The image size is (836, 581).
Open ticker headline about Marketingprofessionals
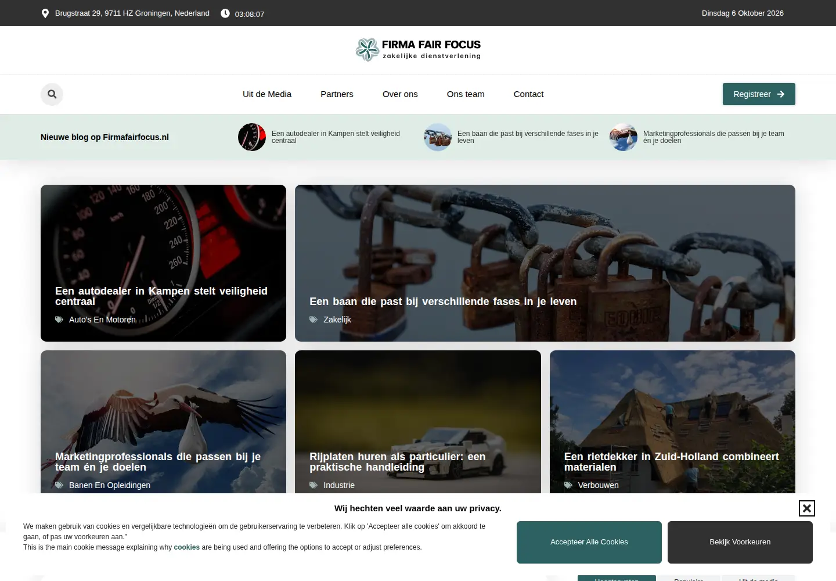pos(714,137)
